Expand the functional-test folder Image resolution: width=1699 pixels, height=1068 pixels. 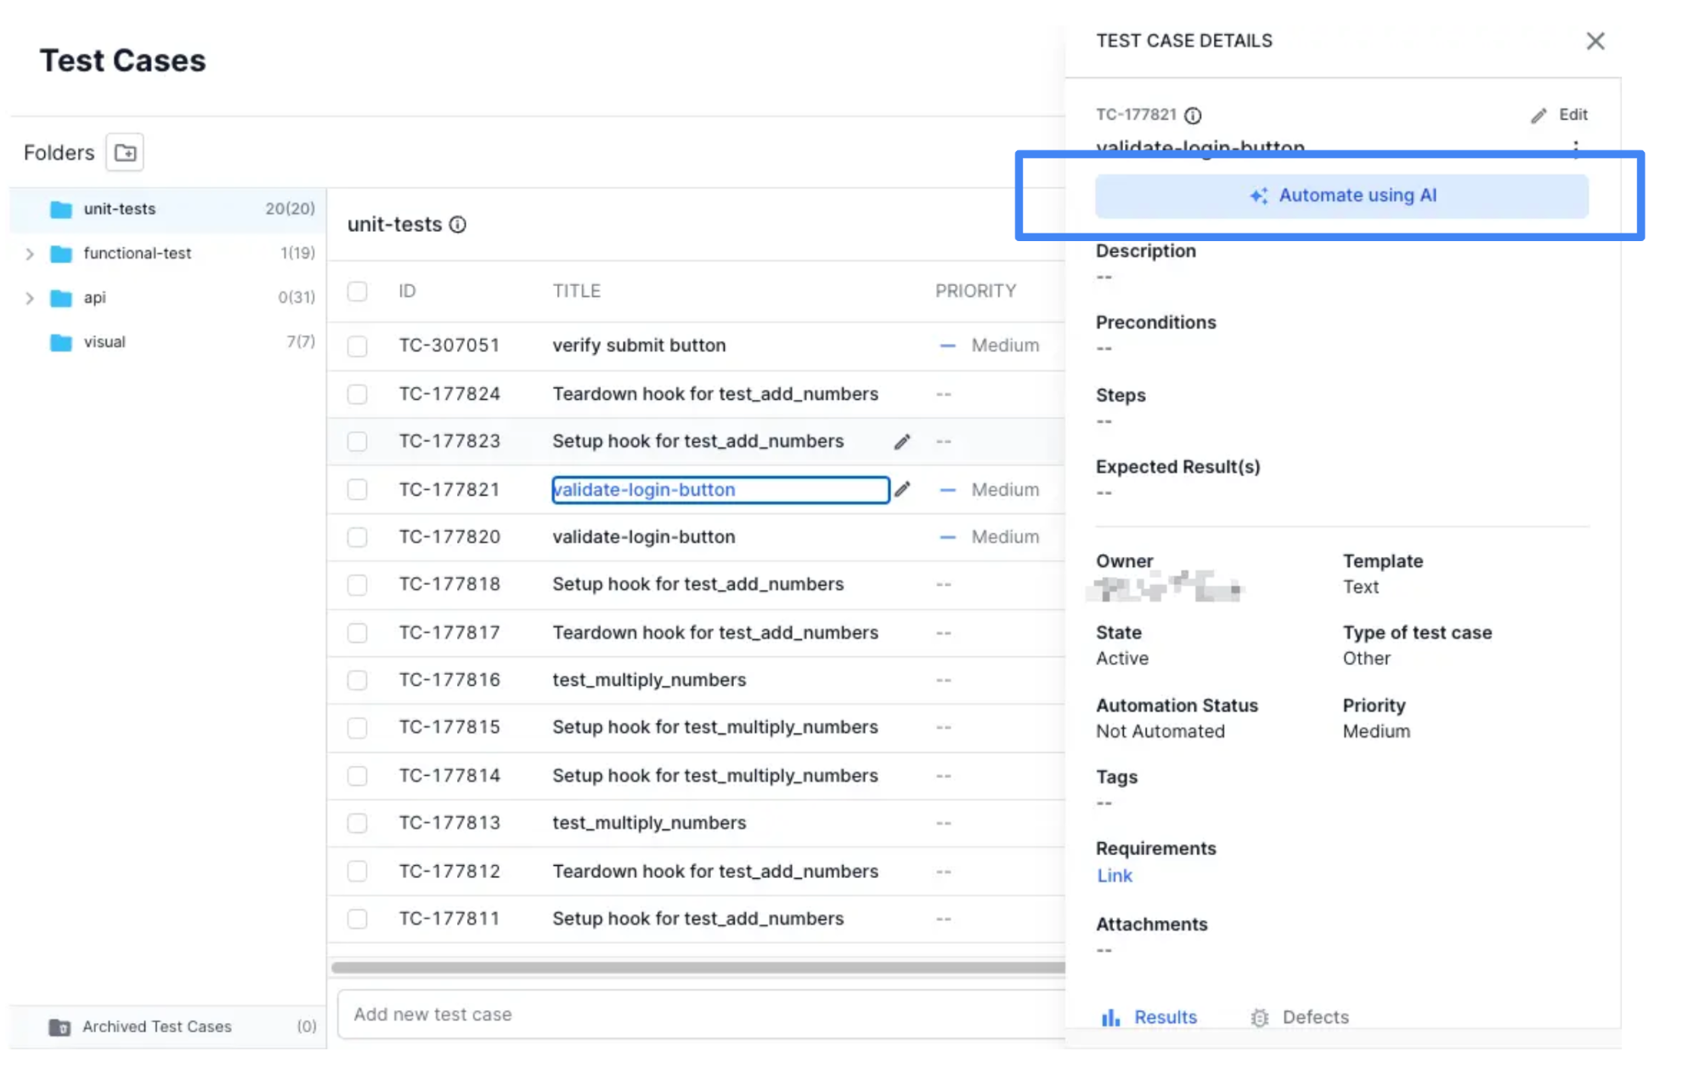(x=30, y=254)
